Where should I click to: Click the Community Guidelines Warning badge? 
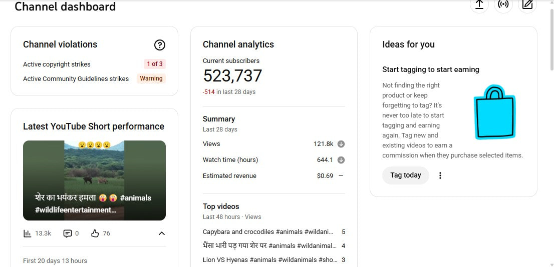point(151,78)
